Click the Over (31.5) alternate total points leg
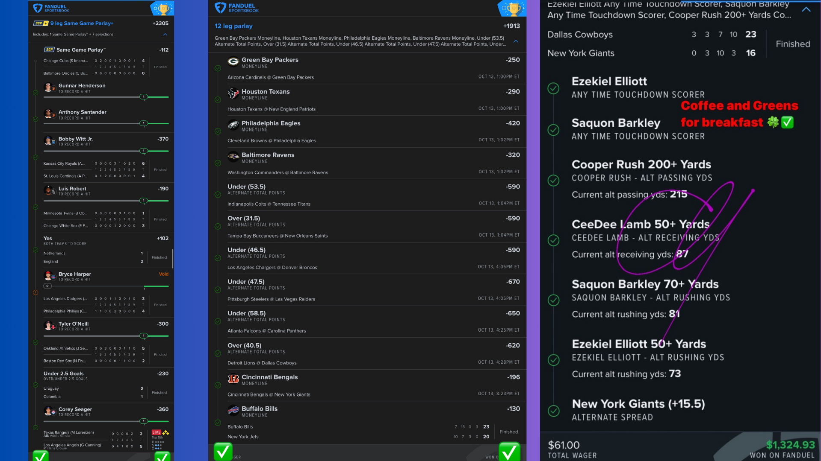Screen dimensions: 821x461 tap(367, 226)
